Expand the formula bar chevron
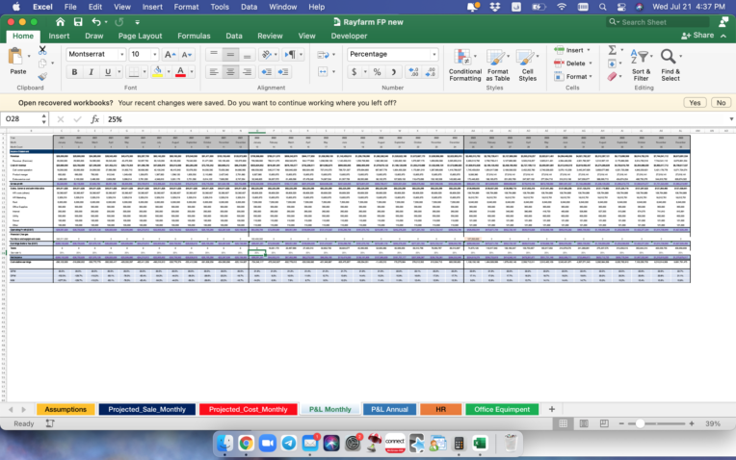736x460 pixels. tap(731, 119)
